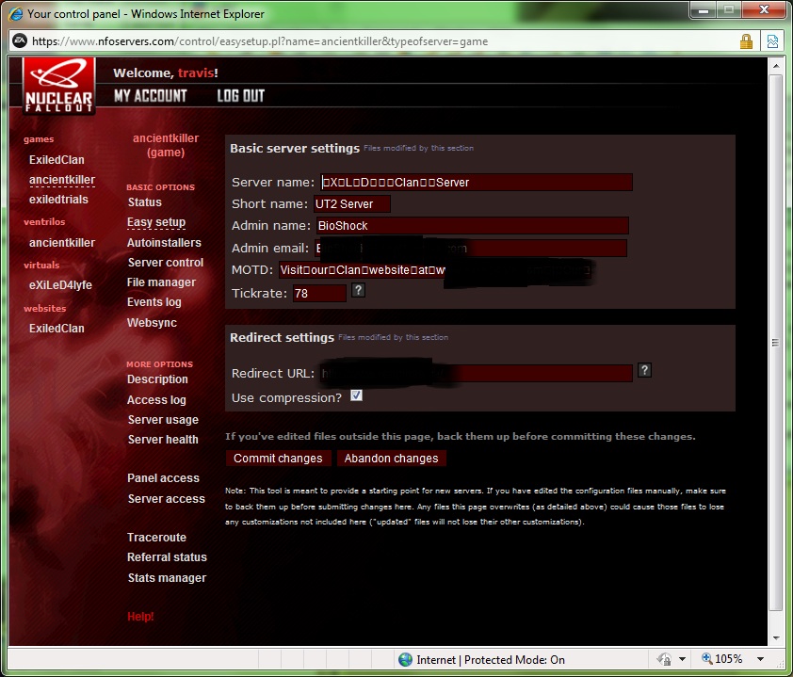793x677 pixels.
Task: Click the compatibility view icon in address bar
Action: tap(772, 41)
